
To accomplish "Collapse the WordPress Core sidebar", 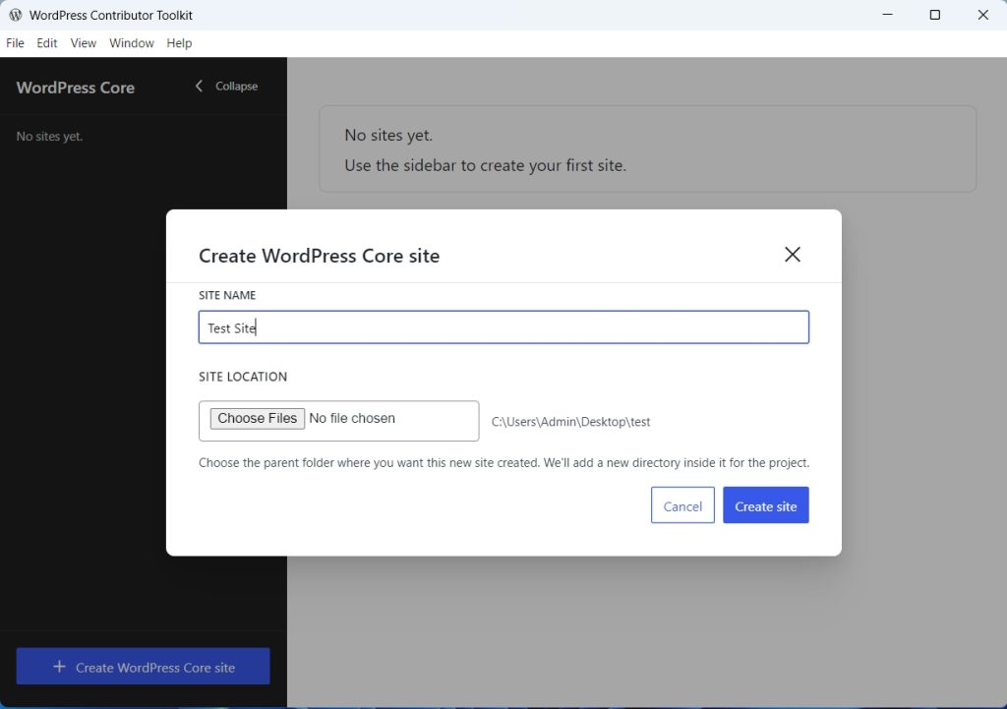I will point(224,87).
